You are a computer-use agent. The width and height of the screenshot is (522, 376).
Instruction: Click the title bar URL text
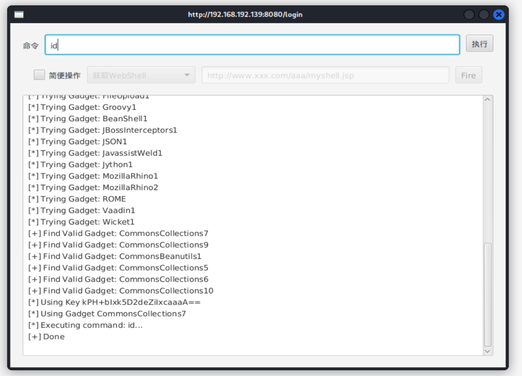[x=245, y=14]
